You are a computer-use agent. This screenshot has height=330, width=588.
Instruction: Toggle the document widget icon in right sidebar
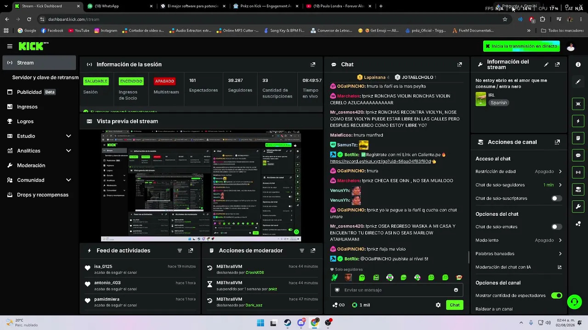point(578,138)
